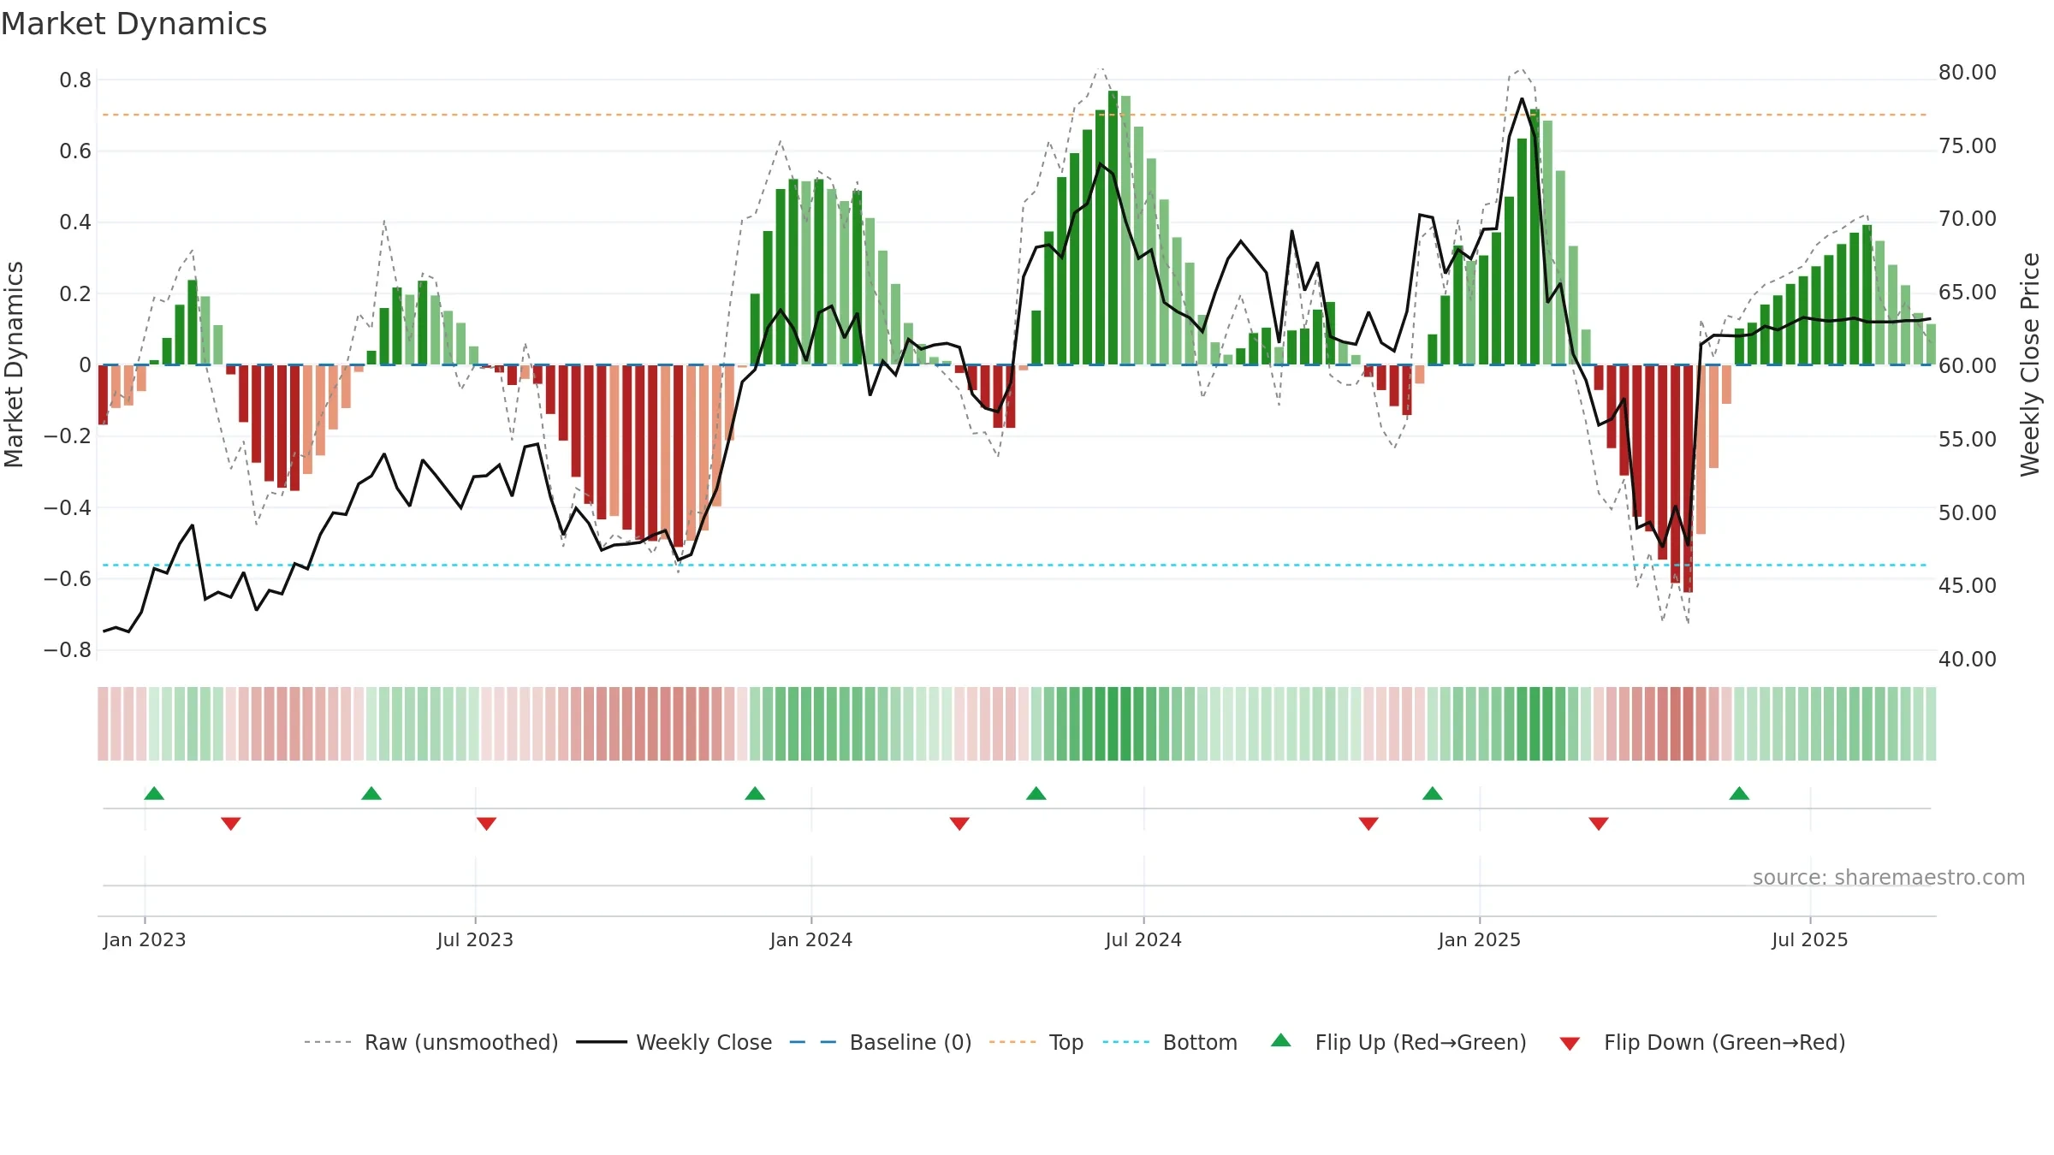Click the −0.4 left axis tick label
Viewport: 2054px width, 1155px height.
68,508
